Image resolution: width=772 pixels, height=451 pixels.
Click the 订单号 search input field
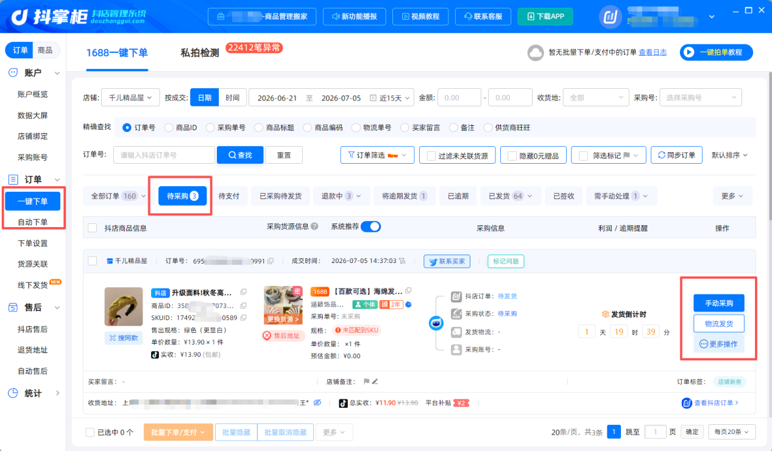(x=164, y=155)
